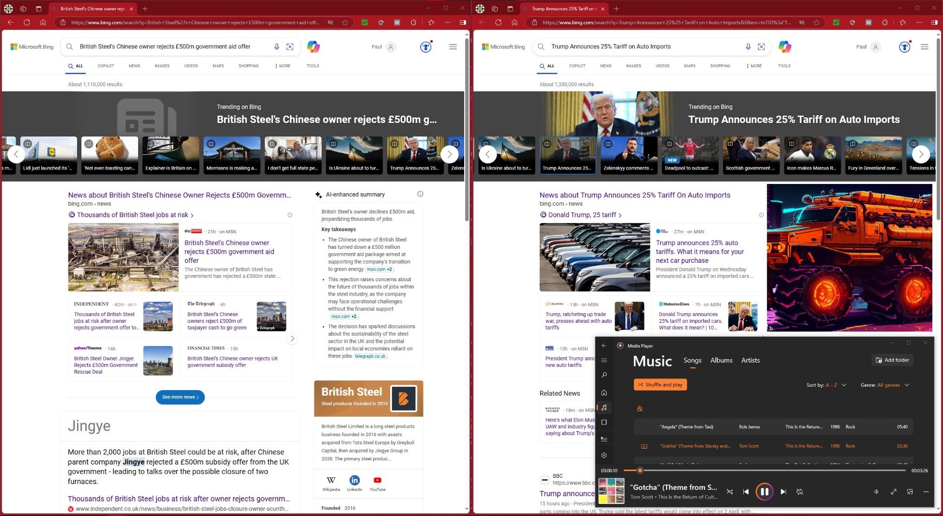This screenshot has height=516, width=943.
Task: Open Paul profile avatar in right Bing window
Action: [875, 47]
